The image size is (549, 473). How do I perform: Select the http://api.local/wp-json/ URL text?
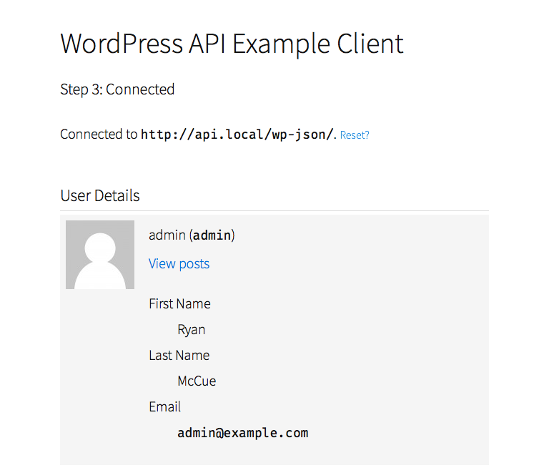click(237, 135)
